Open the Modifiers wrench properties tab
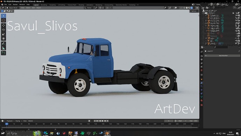Image resolution: width=241 pixels, height=136 pixels. click(202, 83)
